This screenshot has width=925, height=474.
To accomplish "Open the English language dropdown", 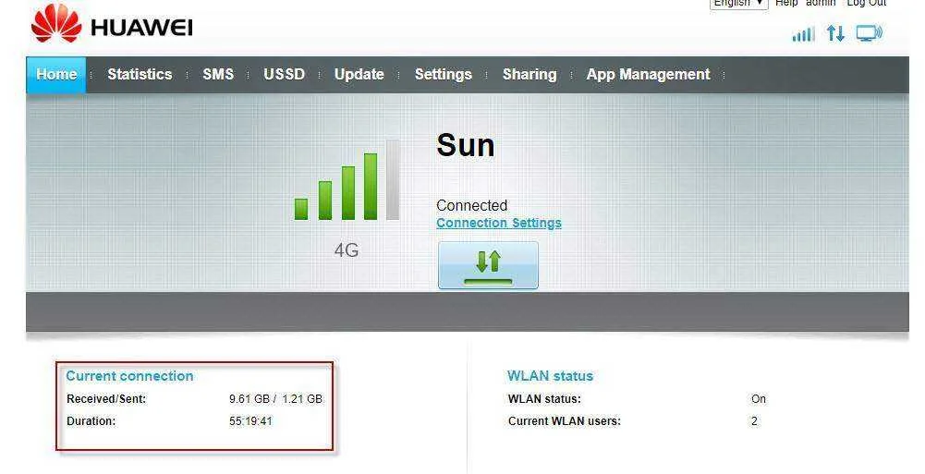I will (x=738, y=4).
